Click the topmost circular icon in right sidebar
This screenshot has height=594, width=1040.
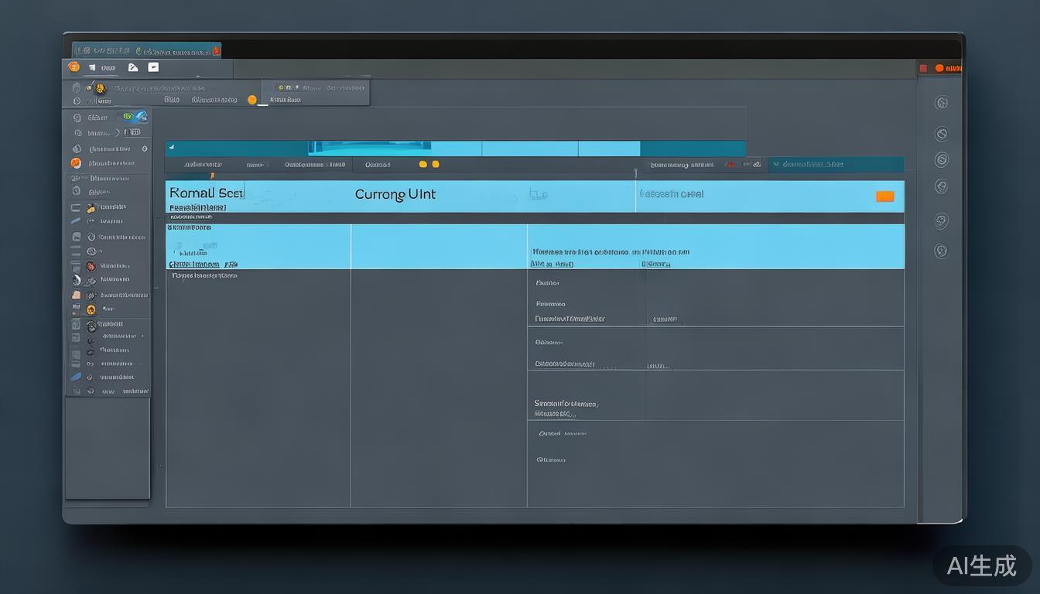tap(942, 103)
